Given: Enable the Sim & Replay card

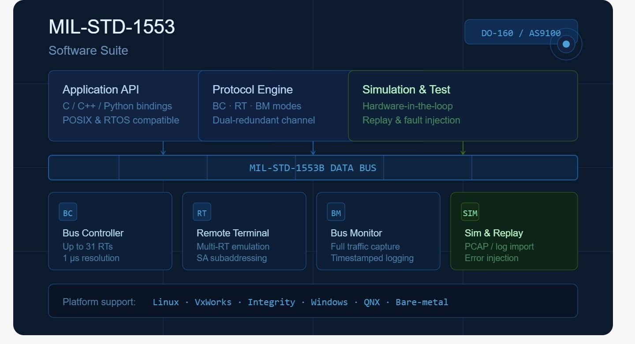Looking at the screenshot, I should [x=514, y=231].
